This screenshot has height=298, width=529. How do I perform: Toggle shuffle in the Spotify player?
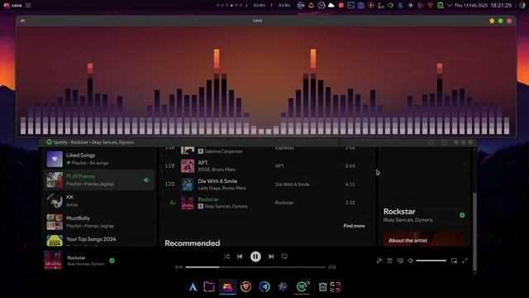(226, 257)
